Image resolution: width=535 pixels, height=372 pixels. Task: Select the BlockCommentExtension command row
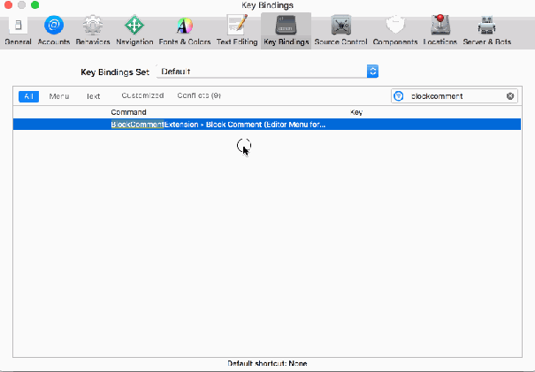point(265,125)
